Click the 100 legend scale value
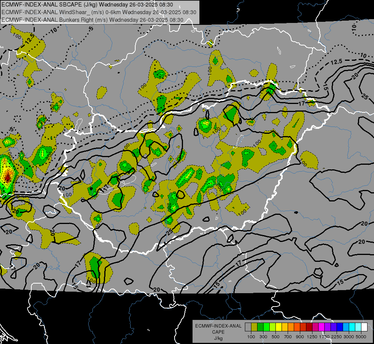374x344 pixels. 251,337
